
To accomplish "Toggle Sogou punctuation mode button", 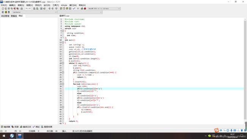I will [x=224, y=130].
